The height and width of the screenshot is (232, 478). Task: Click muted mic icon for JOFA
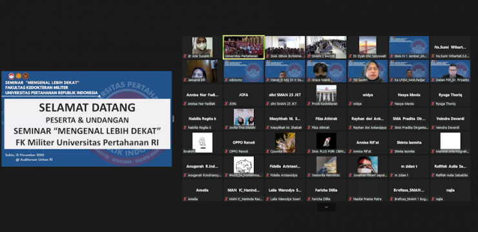pyautogui.click(x=226, y=104)
